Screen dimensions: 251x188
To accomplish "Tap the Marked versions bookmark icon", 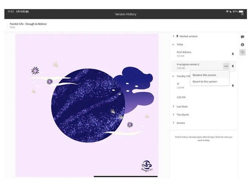I will click(x=177, y=36).
